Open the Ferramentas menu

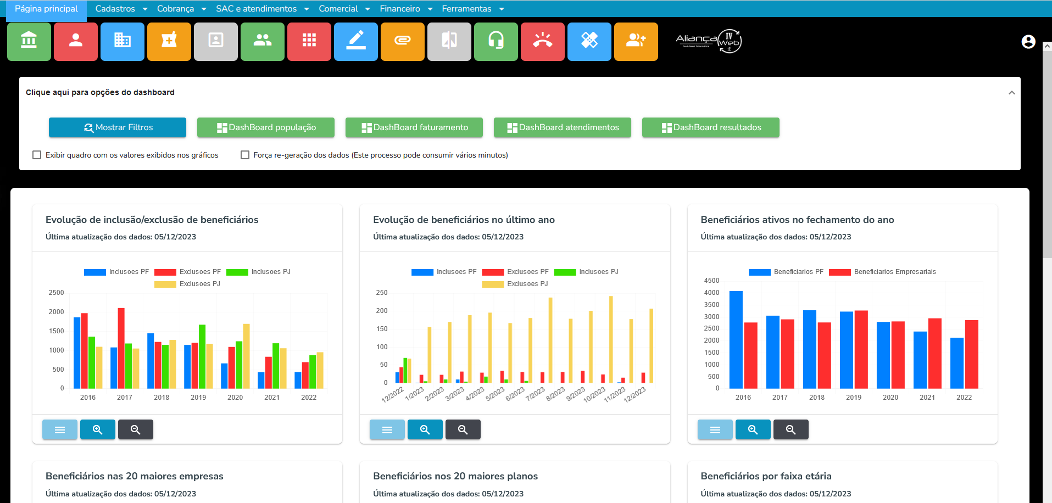click(x=472, y=9)
